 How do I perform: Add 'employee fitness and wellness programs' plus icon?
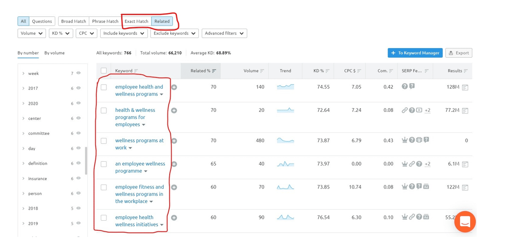(174, 187)
